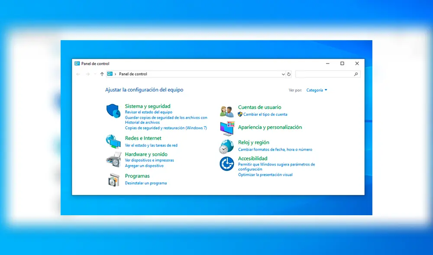The height and width of the screenshot is (255, 433).
Task: Open the Categoría view dropdown
Action: (x=317, y=90)
